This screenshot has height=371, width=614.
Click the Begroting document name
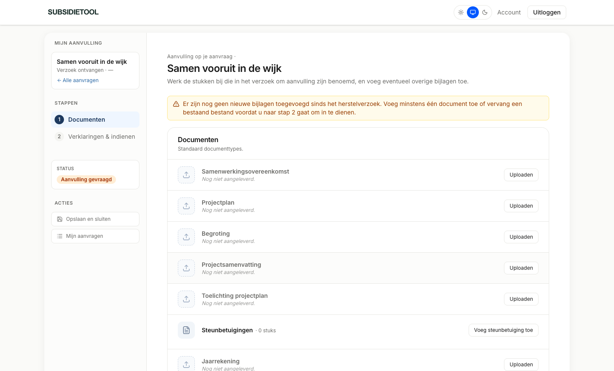(216, 234)
